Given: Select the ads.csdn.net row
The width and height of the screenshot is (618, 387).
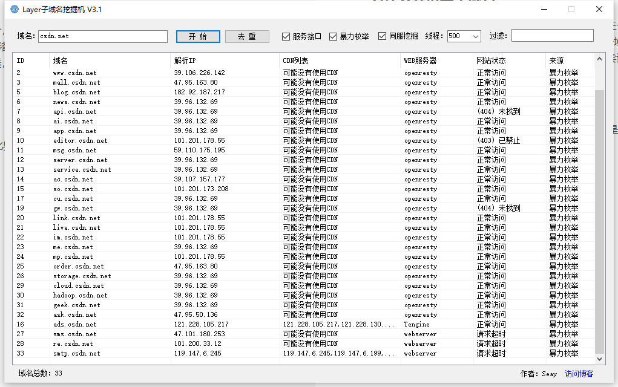Looking at the screenshot, I should pos(303,324).
